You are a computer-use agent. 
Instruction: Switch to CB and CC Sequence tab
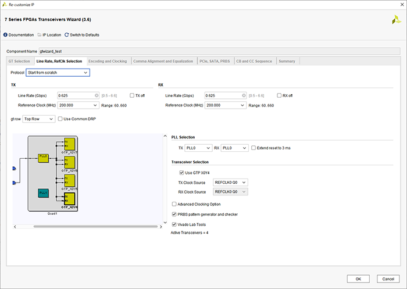pos(254,61)
